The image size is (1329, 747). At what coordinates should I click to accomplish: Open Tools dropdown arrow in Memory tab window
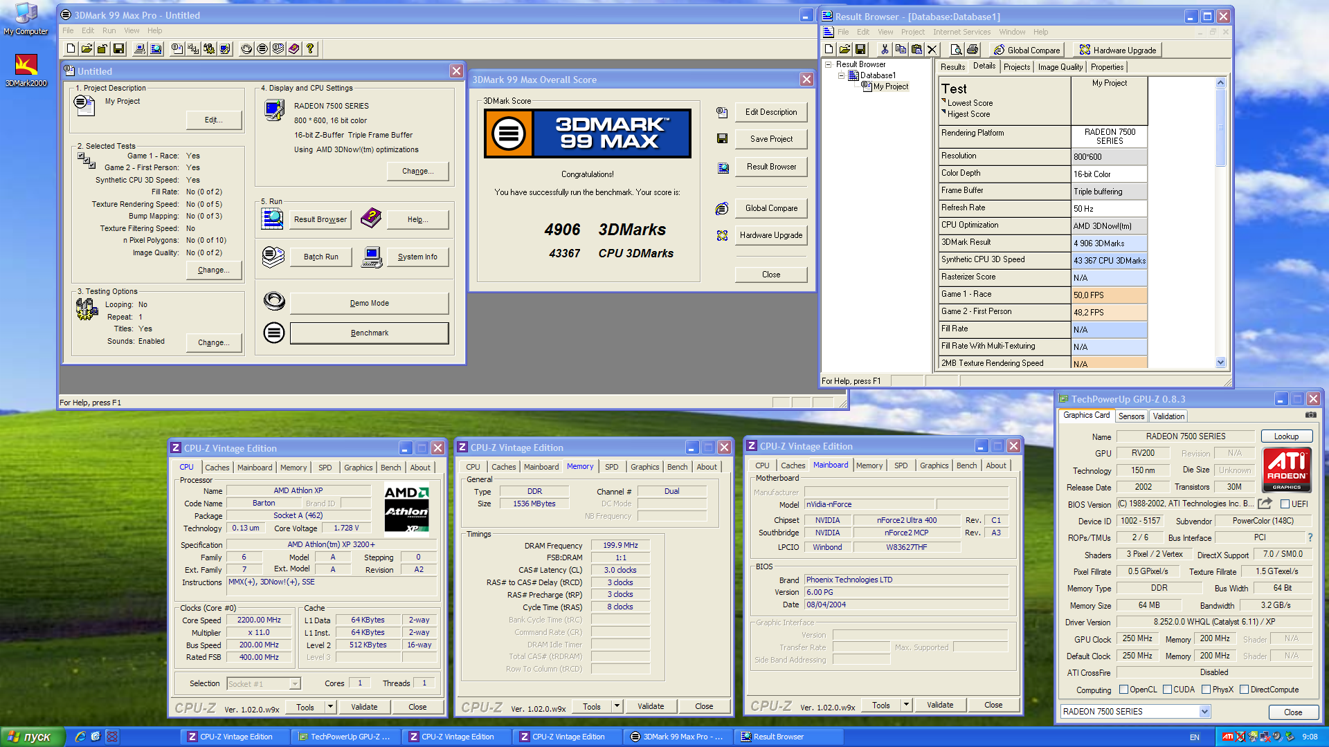tap(617, 706)
